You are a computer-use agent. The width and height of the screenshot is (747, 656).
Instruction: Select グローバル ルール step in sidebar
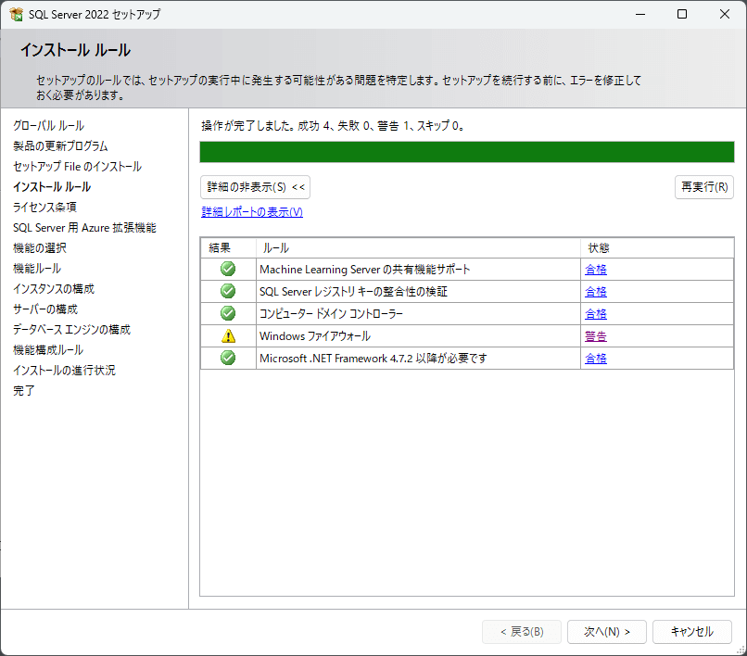click(x=48, y=126)
